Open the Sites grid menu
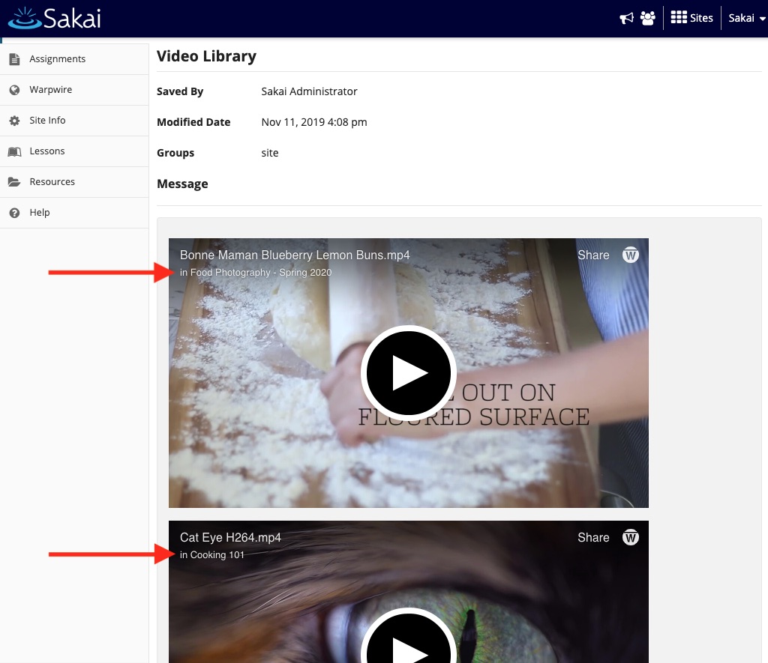Image resolution: width=768 pixels, height=663 pixels. [691, 18]
